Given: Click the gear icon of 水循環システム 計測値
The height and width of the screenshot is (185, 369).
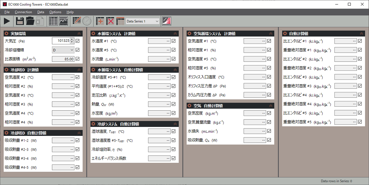Looking at the screenshot, I should tap(93, 33).
